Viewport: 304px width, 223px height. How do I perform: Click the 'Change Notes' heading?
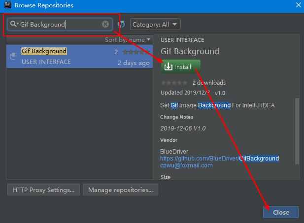(x=176, y=117)
